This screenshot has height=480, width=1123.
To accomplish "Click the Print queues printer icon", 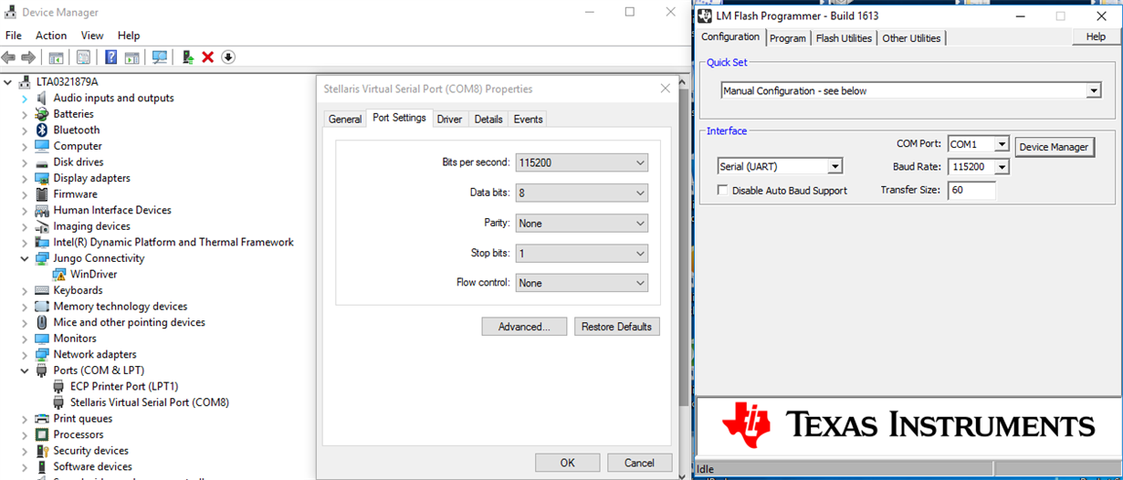I will 42,419.
